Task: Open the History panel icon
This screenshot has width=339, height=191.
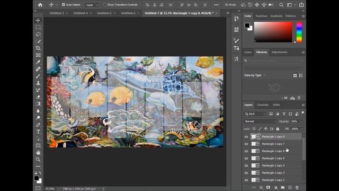Action: tap(236, 19)
